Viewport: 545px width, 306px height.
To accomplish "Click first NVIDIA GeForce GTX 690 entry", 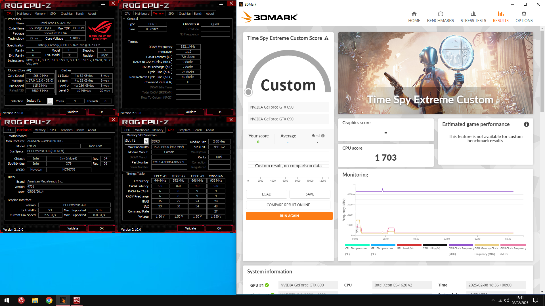I will tap(288, 107).
